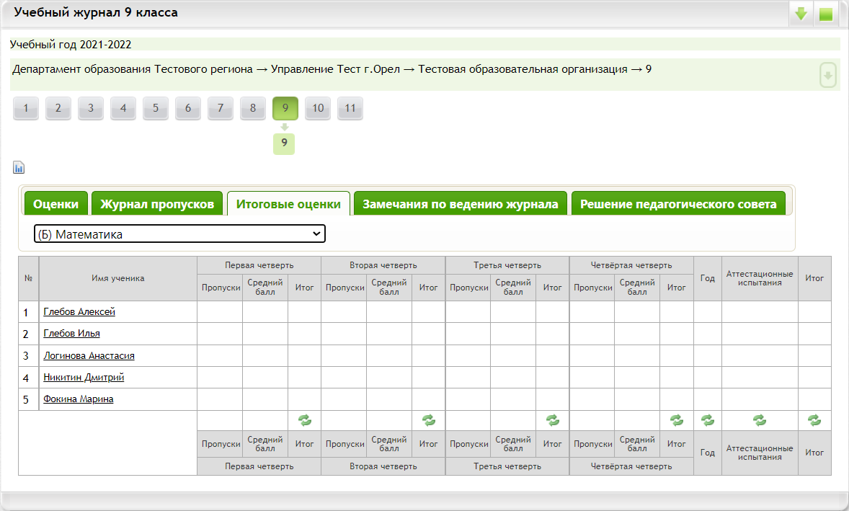
Task: Select the class 9 subgroup below grade buttons
Action: click(x=284, y=143)
